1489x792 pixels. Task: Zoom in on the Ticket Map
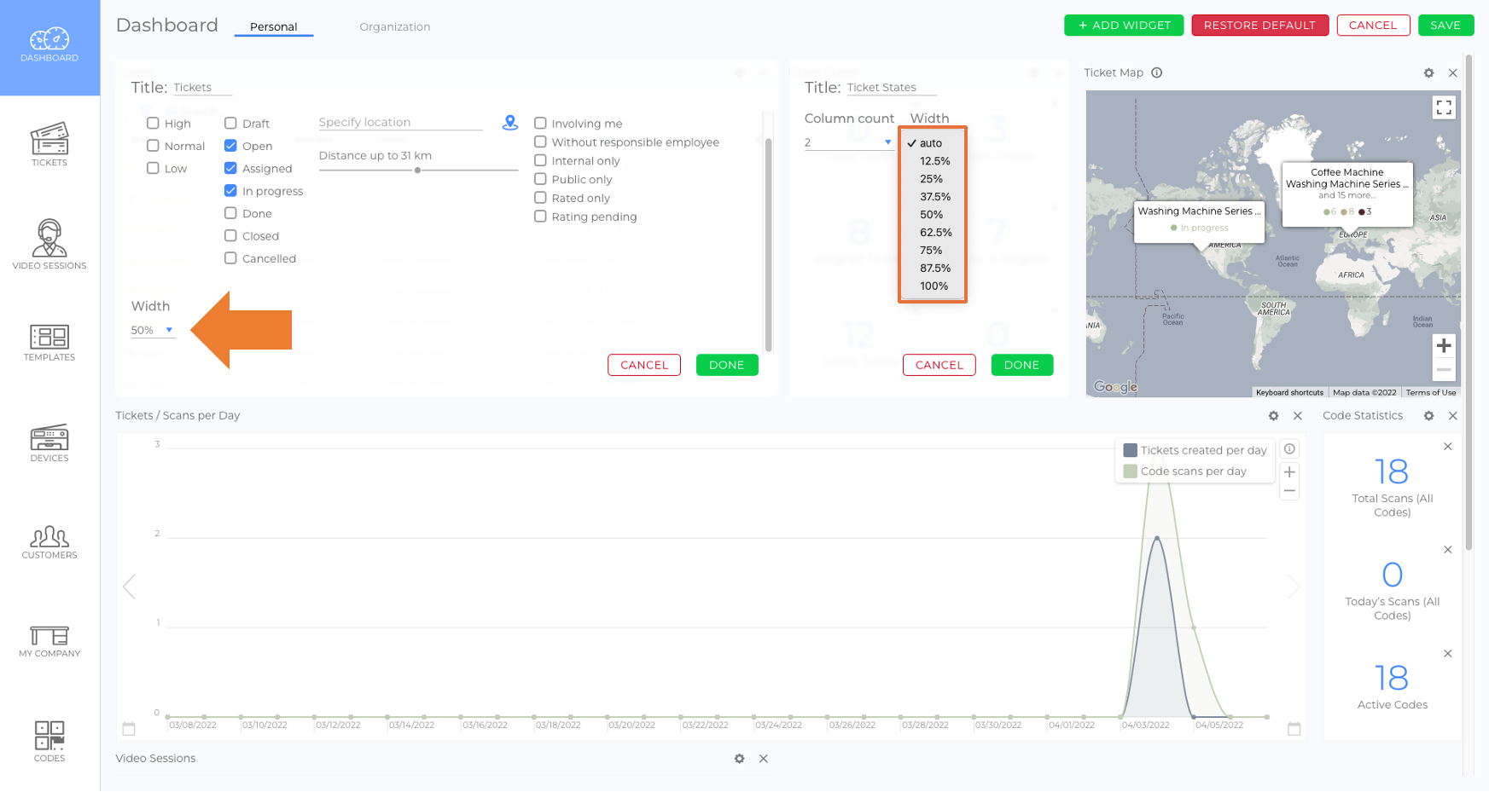[x=1444, y=345]
